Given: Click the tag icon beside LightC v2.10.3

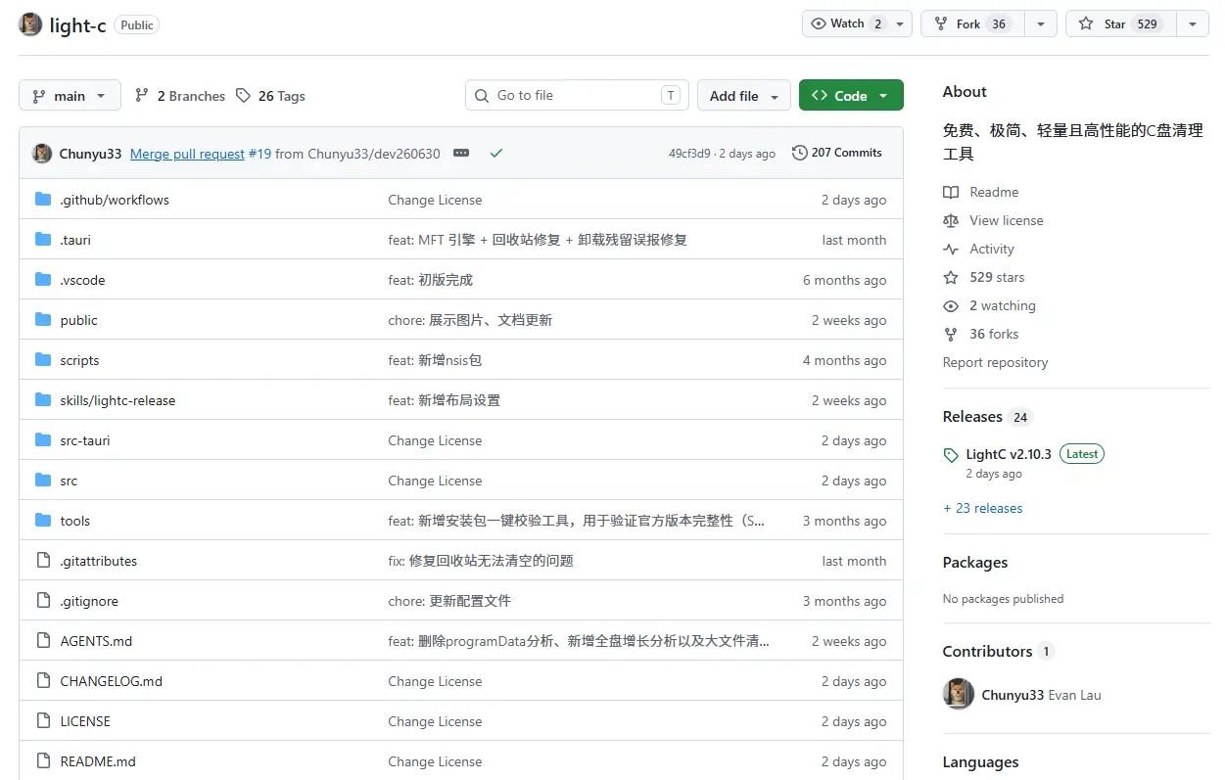Looking at the screenshot, I should [x=951, y=455].
